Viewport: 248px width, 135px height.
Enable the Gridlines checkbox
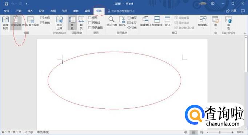point(90,23)
